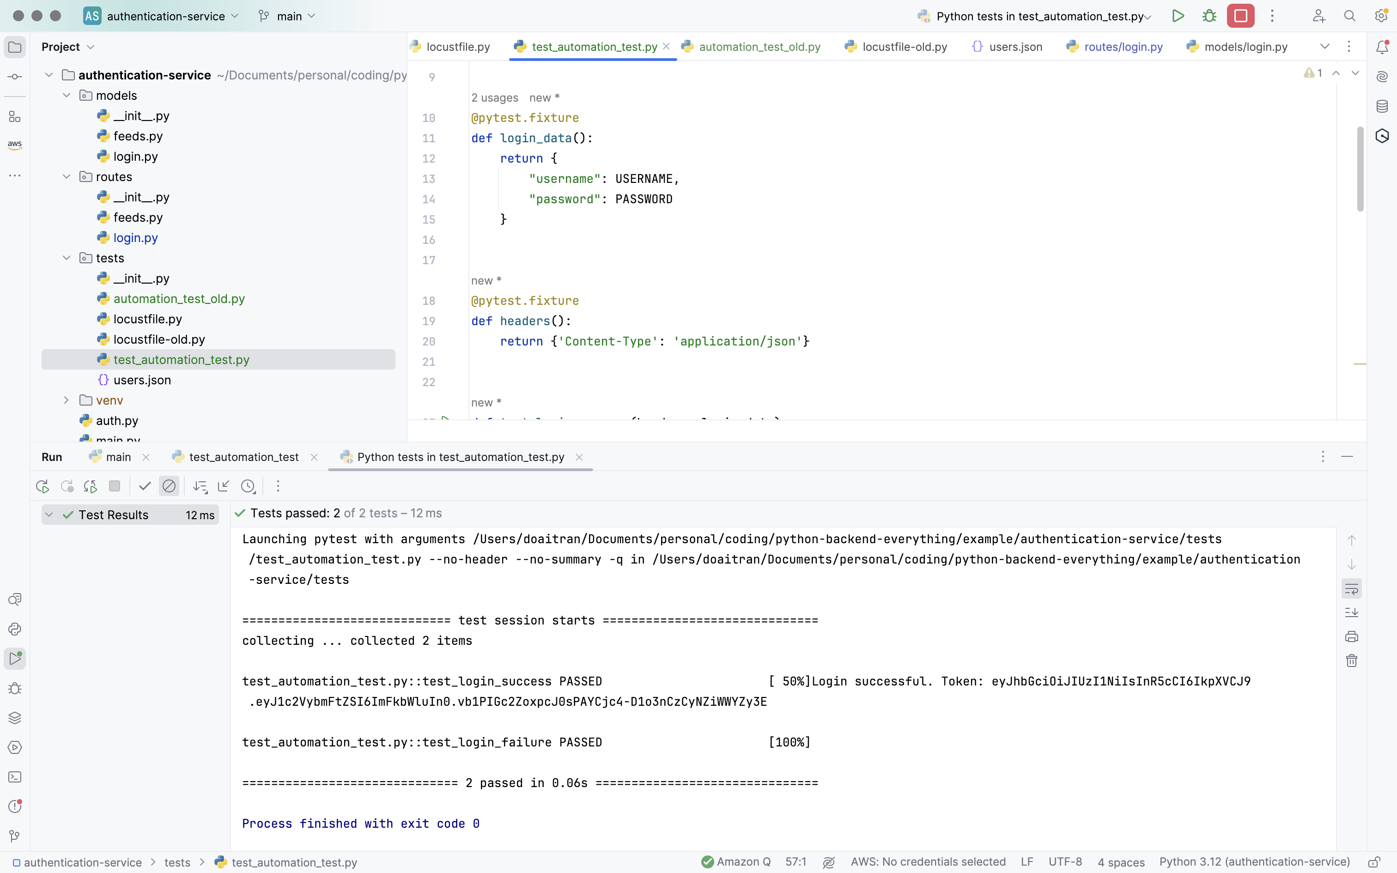The height and width of the screenshot is (873, 1397).
Task: Stop the running process red button
Action: 1240,16
